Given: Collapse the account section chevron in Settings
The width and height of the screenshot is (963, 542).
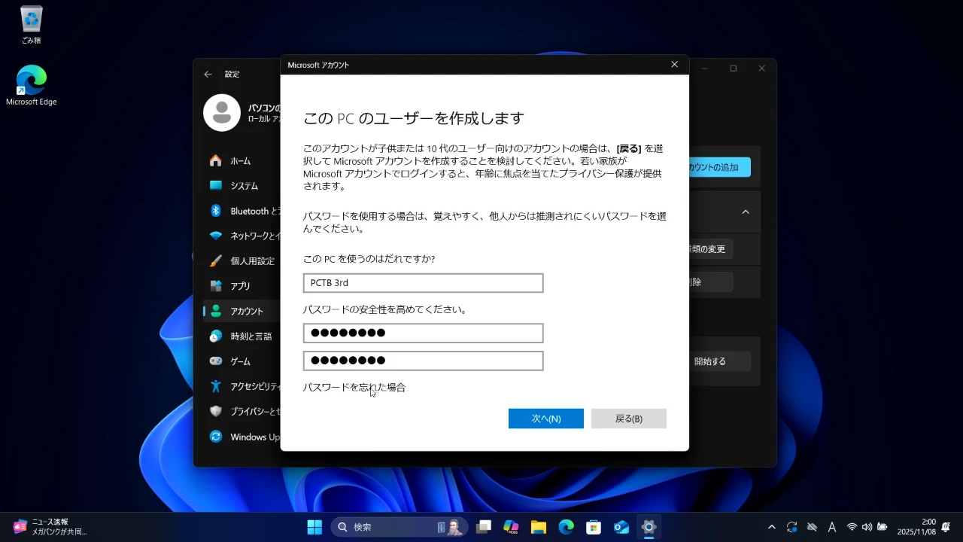Looking at the screenshot, I should click(746, 212).
